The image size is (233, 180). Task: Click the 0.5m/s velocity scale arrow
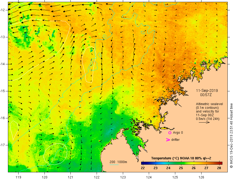(x=204, y=122)
